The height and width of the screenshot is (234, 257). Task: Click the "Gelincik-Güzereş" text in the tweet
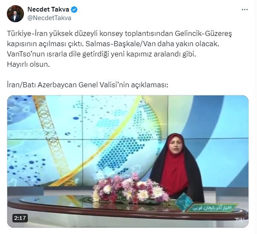204,34
